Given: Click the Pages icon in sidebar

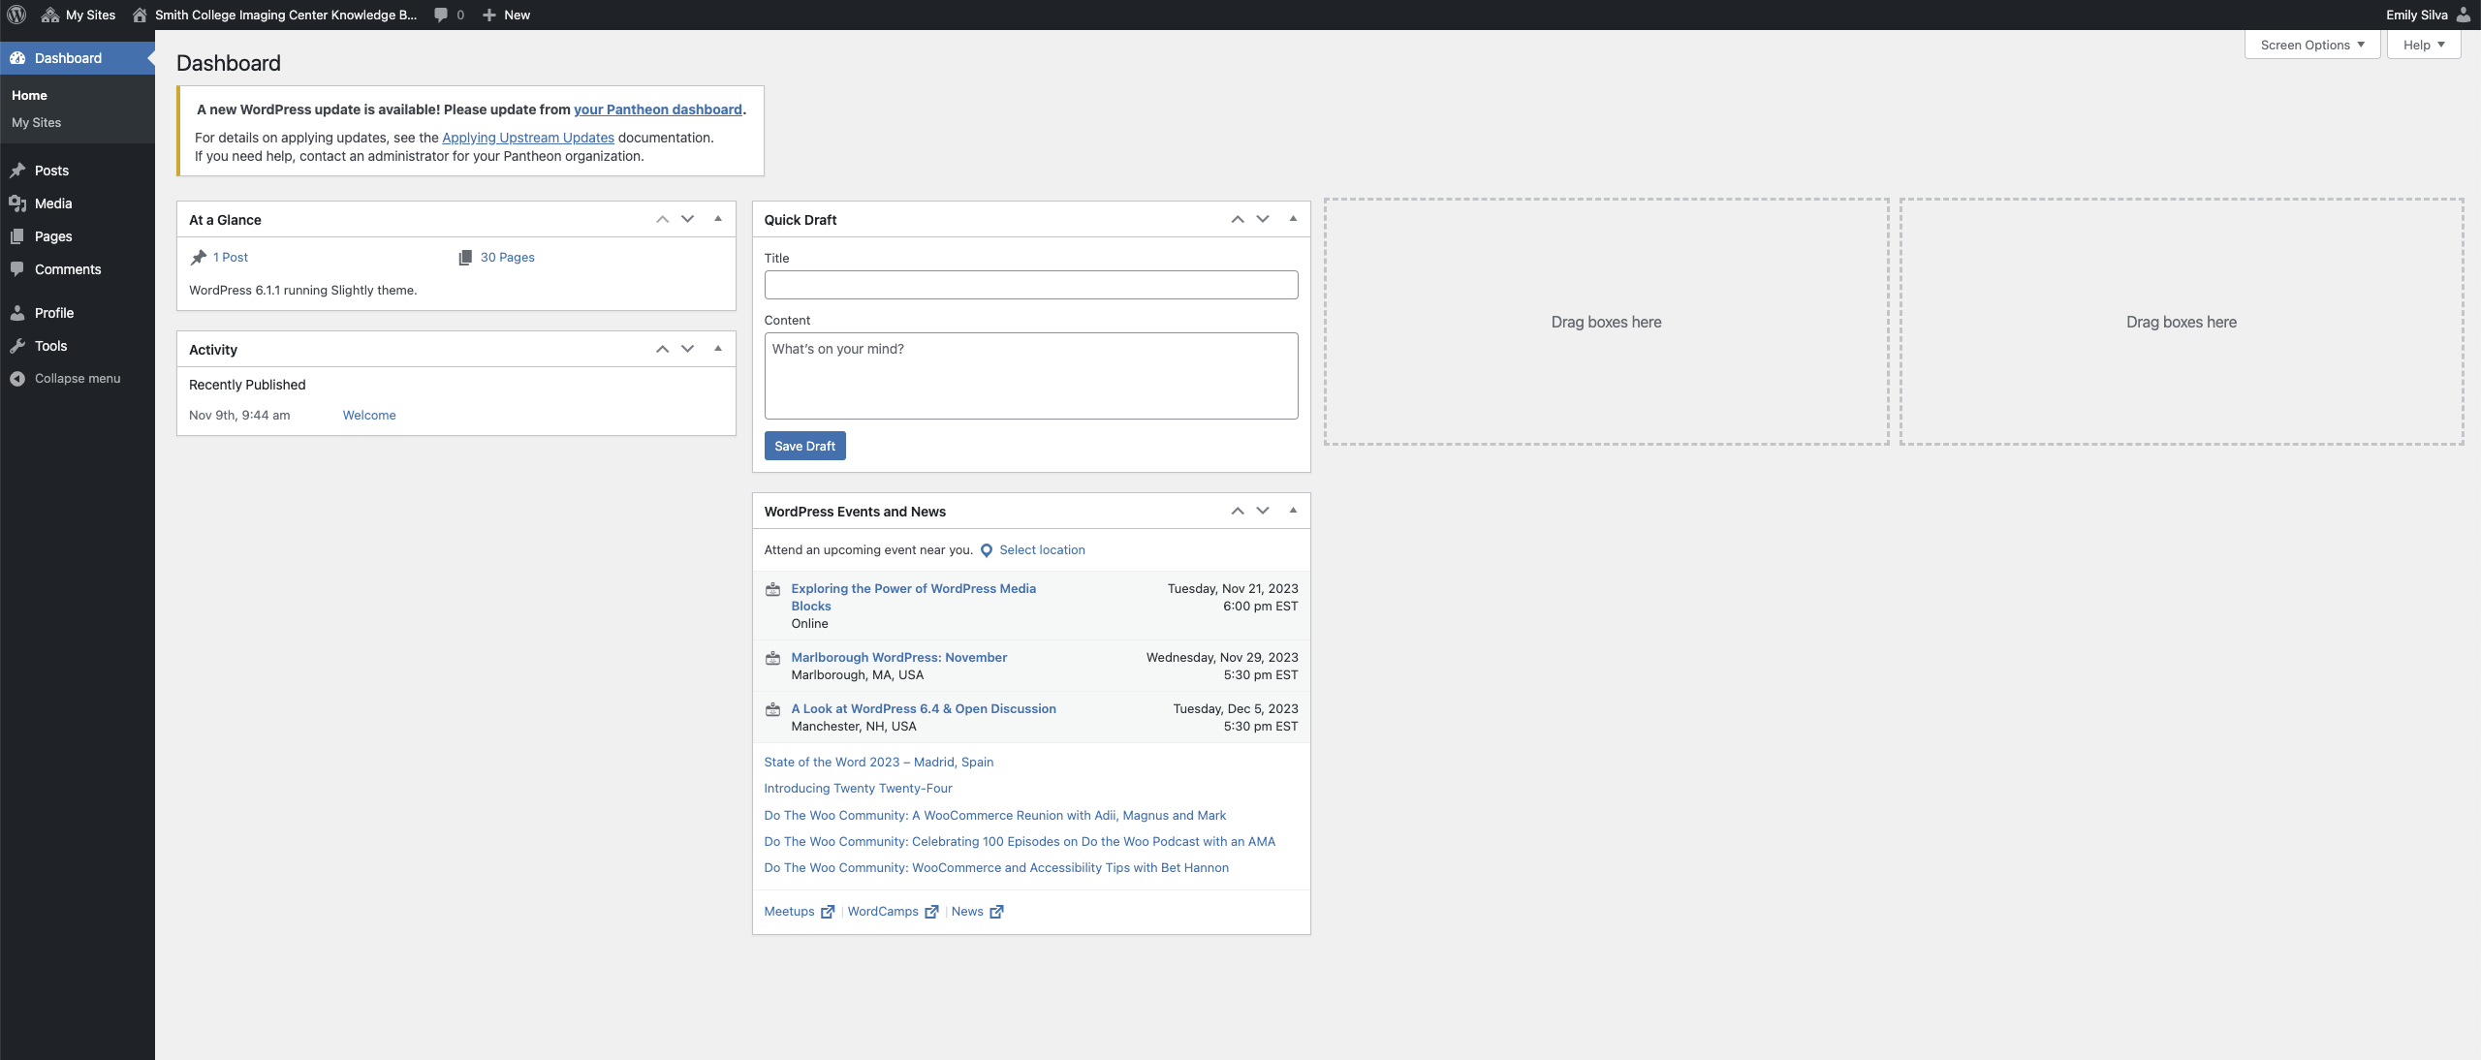Looking at the screenshot, I should tap(17, 236).
